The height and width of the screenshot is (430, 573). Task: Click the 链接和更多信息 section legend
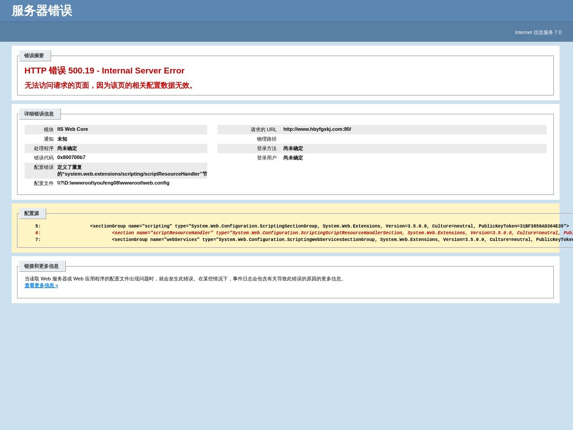41,267
